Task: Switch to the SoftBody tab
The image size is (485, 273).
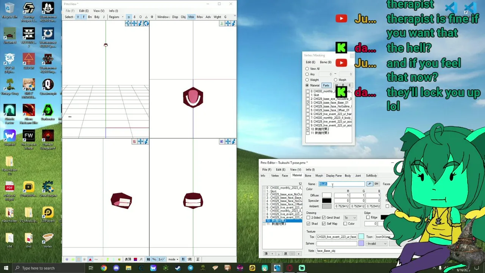Action: coord(371,176)
